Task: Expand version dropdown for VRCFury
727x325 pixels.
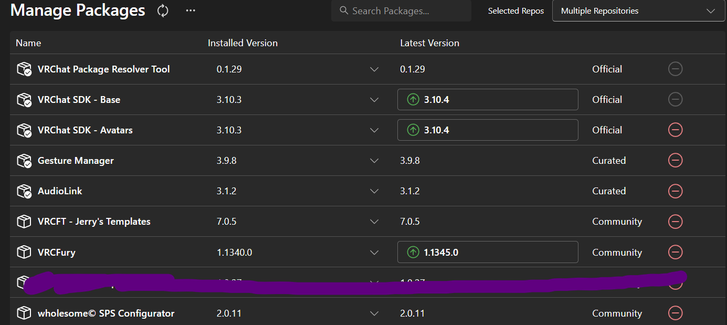Action: coord(374,253)
